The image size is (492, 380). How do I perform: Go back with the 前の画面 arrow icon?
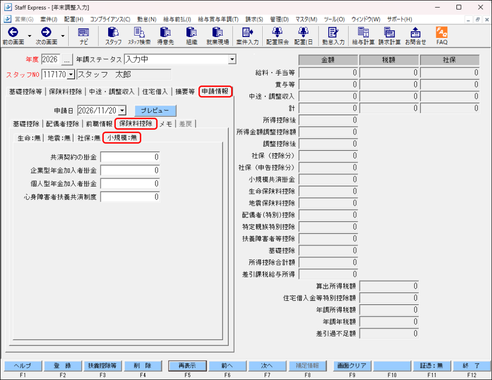point(13,32)
